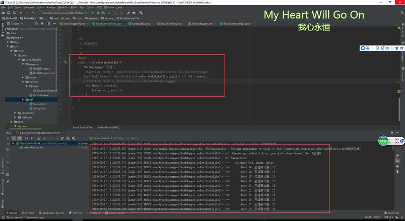Open the Event Log button
This screenshot has height=221, width=405.
(x=391, y=213)
